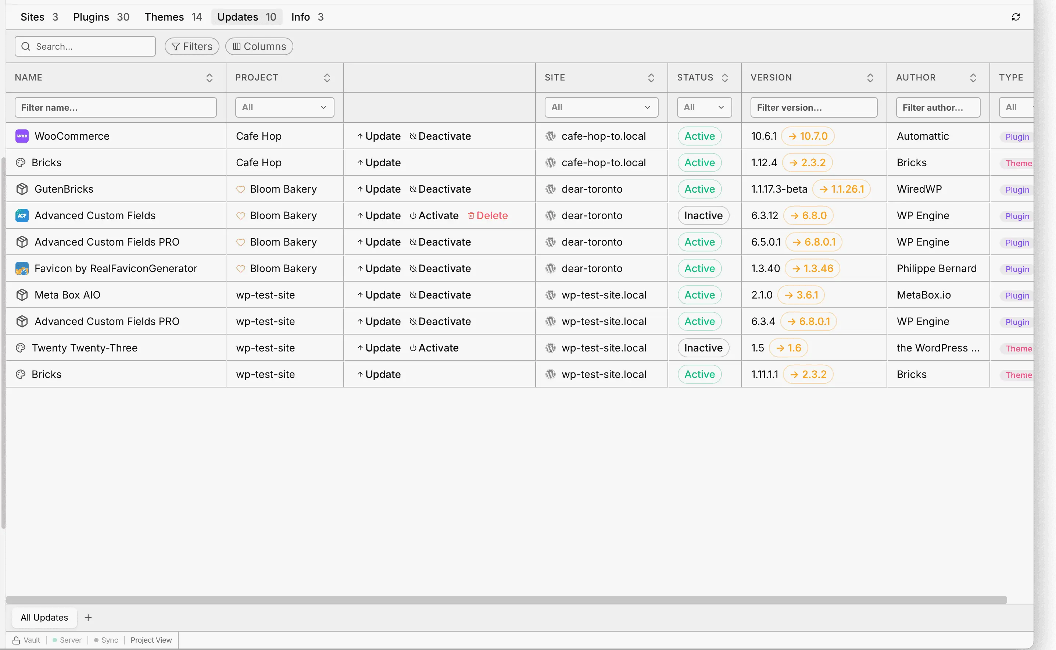Click the Theme type badge for Twenty Twenty-Three

[x=1018, y=349]
